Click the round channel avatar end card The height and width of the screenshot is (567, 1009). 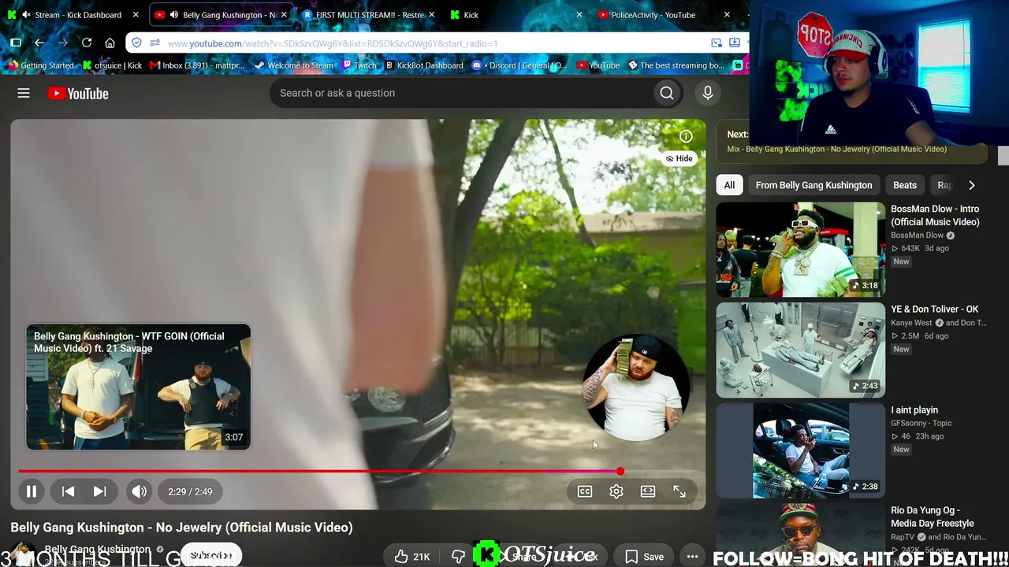(x=636, y=387)
